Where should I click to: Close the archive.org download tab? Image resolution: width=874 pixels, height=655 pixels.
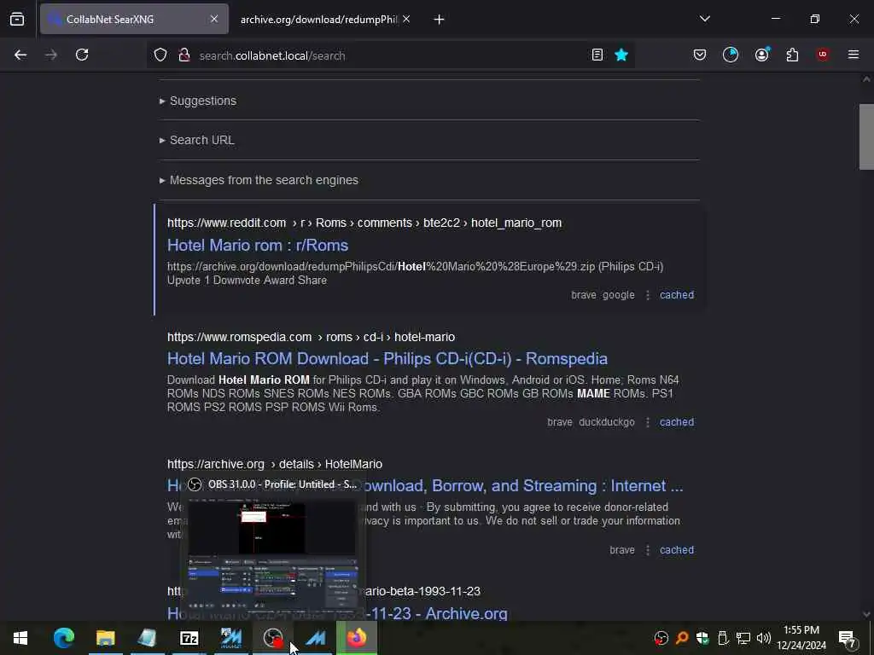click(406, 19)
